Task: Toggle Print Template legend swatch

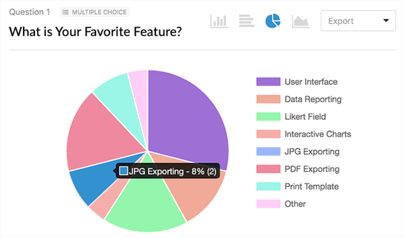Action: coord(268,186)
